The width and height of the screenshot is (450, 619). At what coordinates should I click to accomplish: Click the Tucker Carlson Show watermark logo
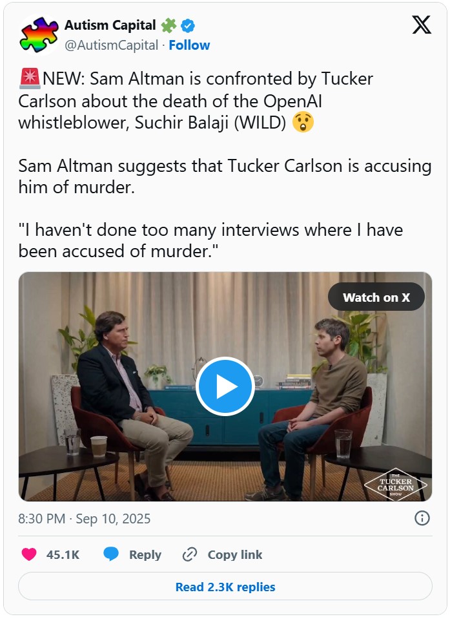[x=396, y=485]
